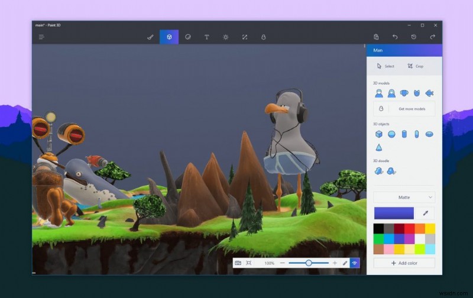This screenshot has height=298, width=473.
Task: Click the 100% zoom value
Action: click(270, 263)
